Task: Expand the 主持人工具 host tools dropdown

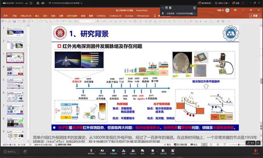Action: (x=222, y=3)
